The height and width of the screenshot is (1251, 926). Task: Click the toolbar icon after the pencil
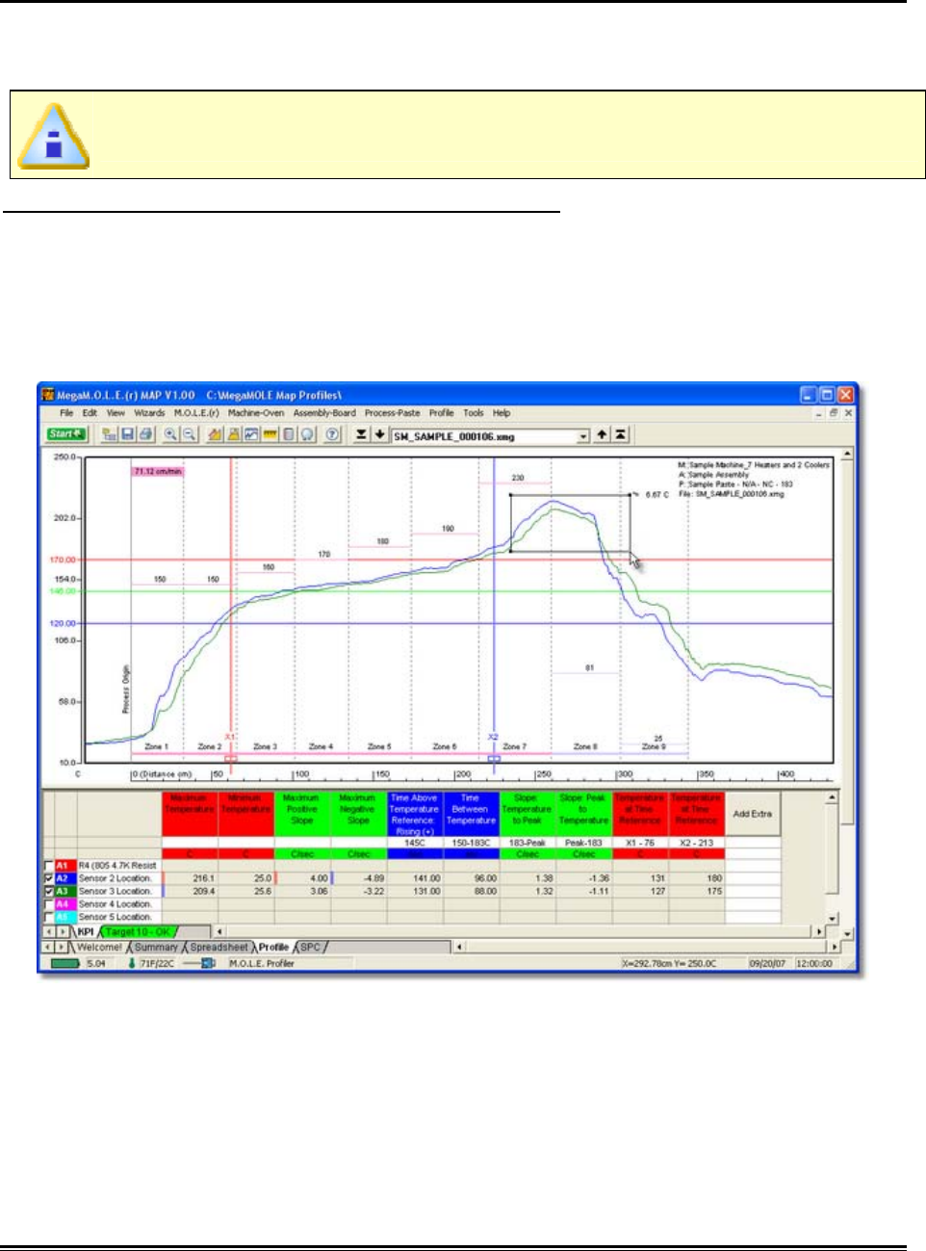pyautogui.click(x=233, y=434)
